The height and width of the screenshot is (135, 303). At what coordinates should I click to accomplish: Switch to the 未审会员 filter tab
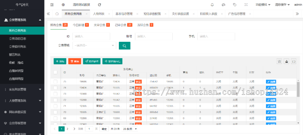(102, 25)
